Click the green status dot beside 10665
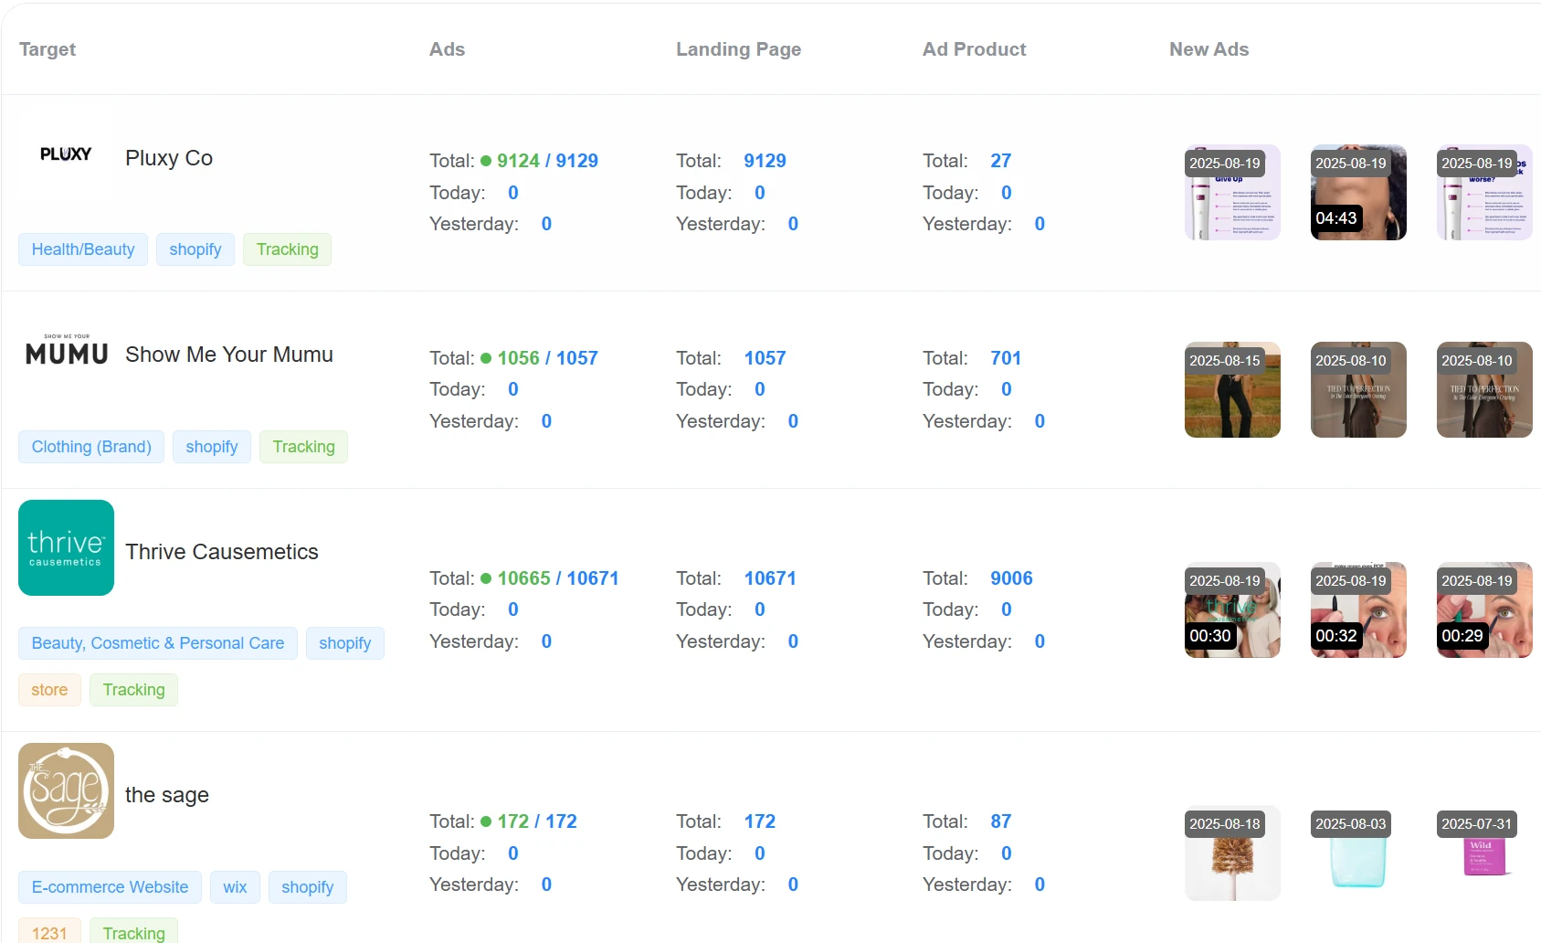1541x943 pixels. tap(485, 577)
